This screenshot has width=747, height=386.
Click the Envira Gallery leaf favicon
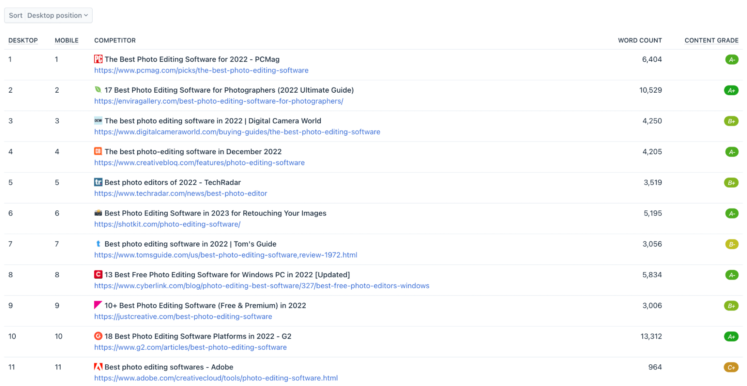pos(98,90)
